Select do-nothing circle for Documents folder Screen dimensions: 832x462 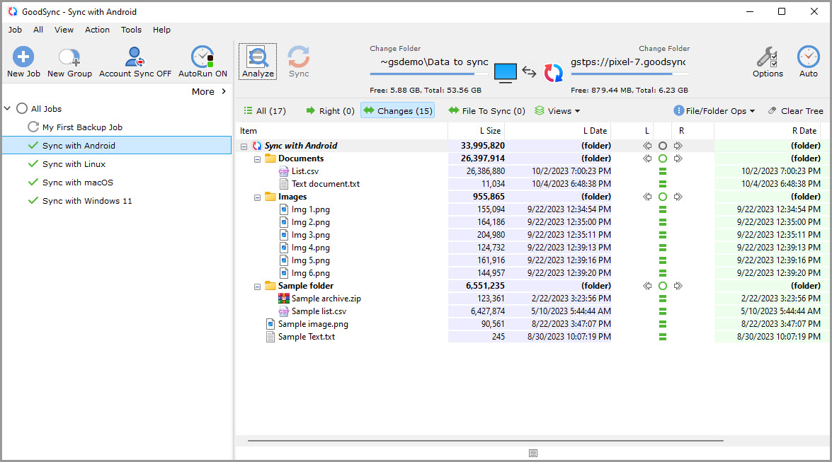point(663,158)
